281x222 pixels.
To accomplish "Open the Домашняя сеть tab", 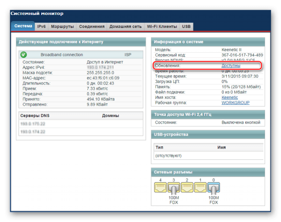I will [126, 27].
